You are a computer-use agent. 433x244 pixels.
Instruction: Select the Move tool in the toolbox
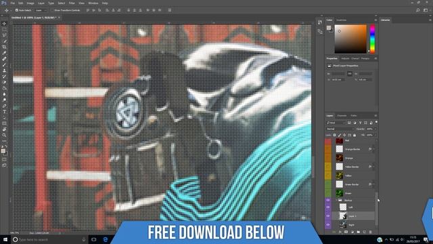[x=4, y=24]
